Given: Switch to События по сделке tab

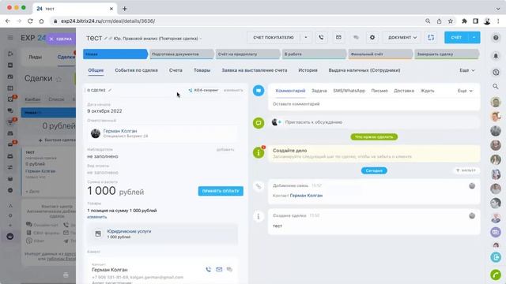Looking at the screenshot, I should coord(136,70).
